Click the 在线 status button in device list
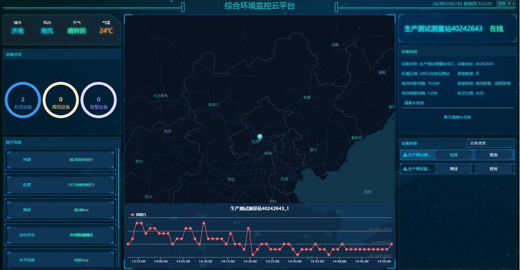The width and height of the screenshot is (520, 270). click(x=453, y=155)
